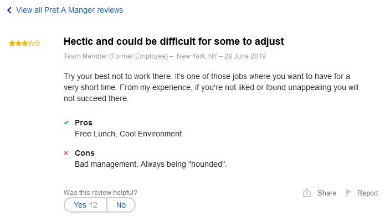
Task: Click the 'Was this review helpful?' text
Action: [100, 193]
